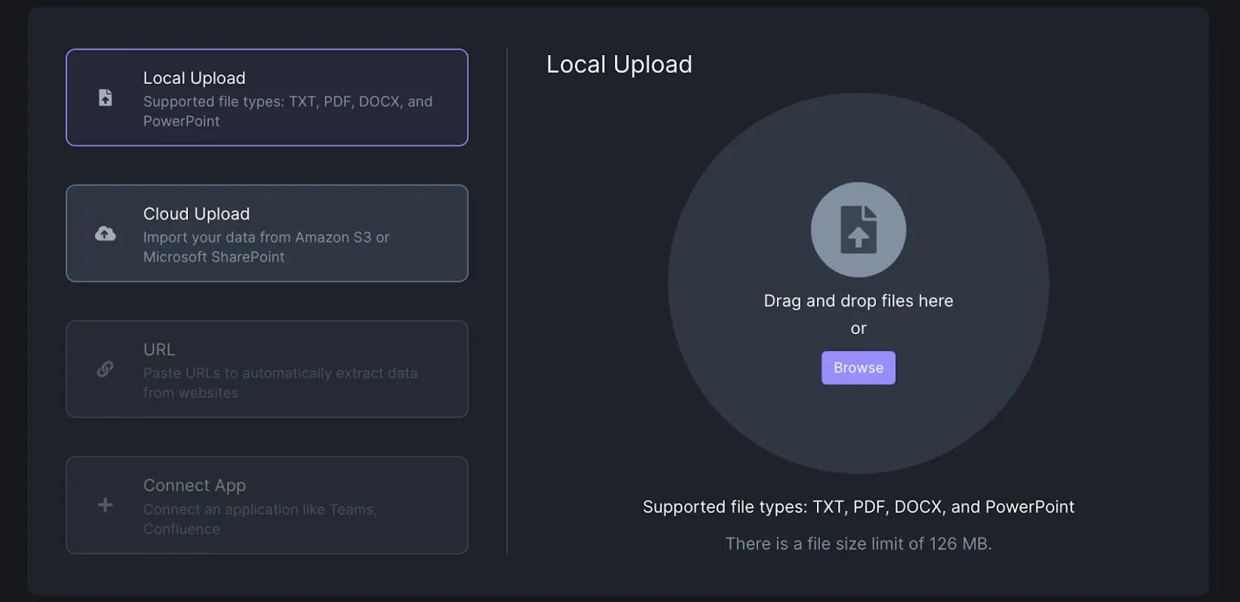Open the Connect App option title

[x=194, y=486]
